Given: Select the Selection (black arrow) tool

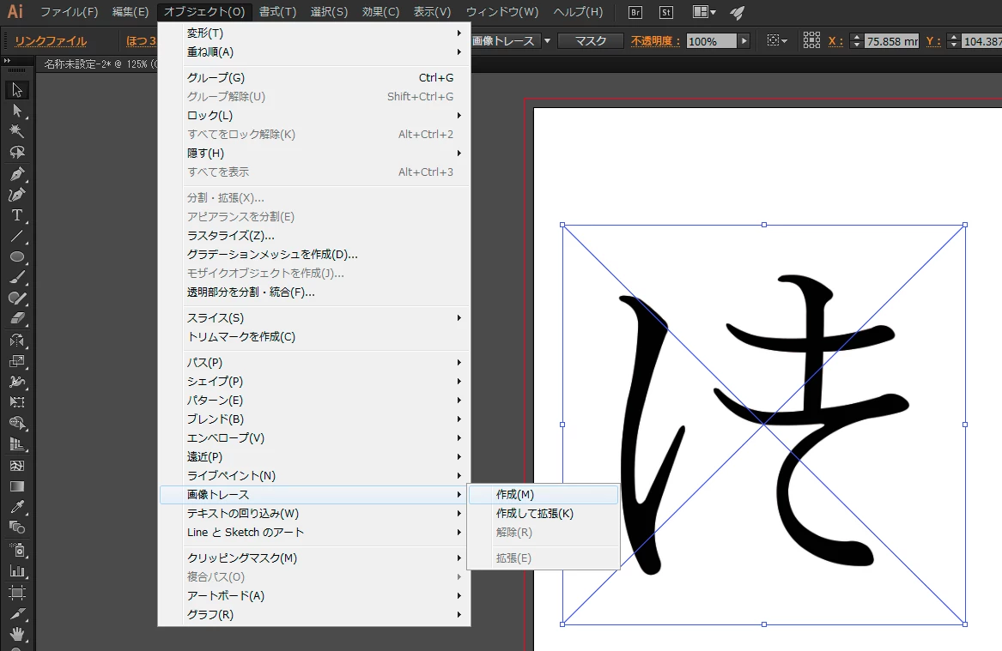Looking at the screenshot, I should tap(17, 90).
